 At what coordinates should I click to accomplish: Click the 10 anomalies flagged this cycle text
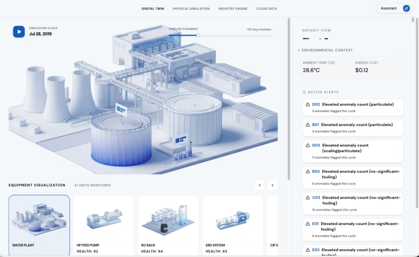pyautogui.click(x=334, y=210)
